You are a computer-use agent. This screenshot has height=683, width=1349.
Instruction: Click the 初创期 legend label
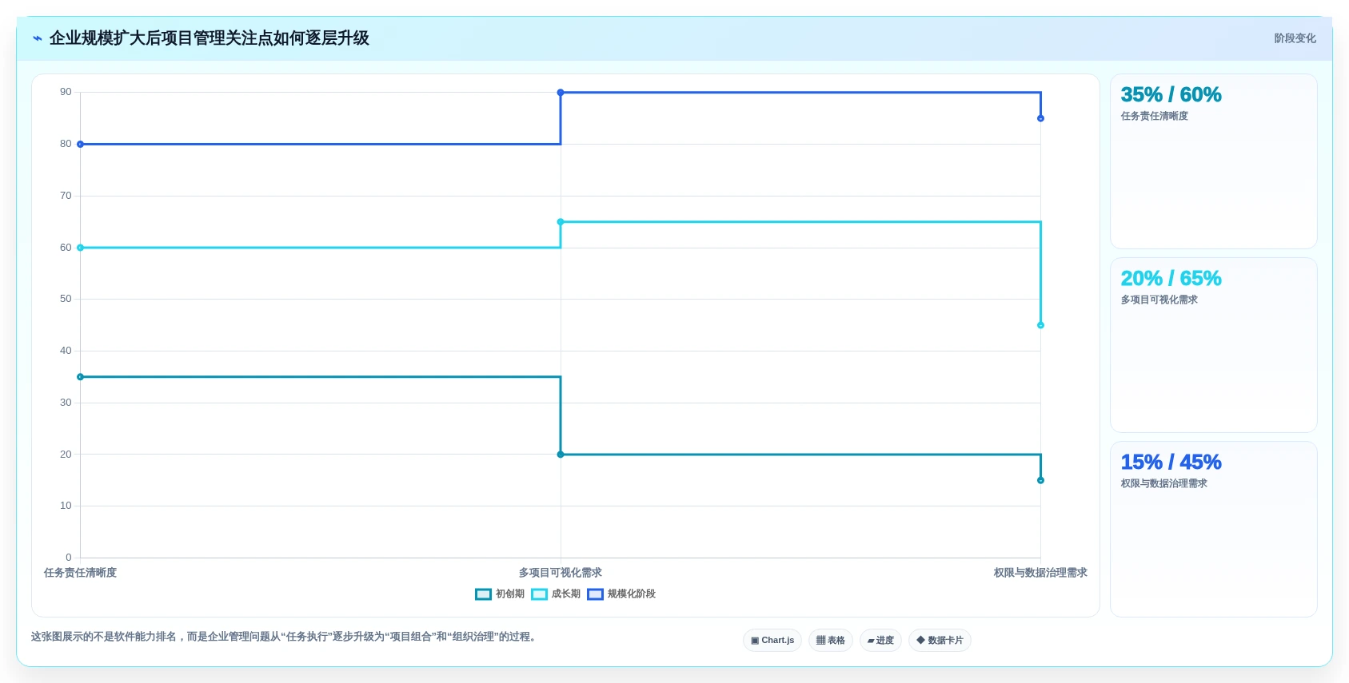click(x=510, y=594)
